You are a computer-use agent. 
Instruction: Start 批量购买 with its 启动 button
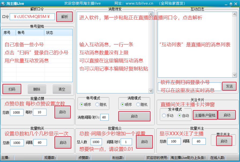(63, 143)
